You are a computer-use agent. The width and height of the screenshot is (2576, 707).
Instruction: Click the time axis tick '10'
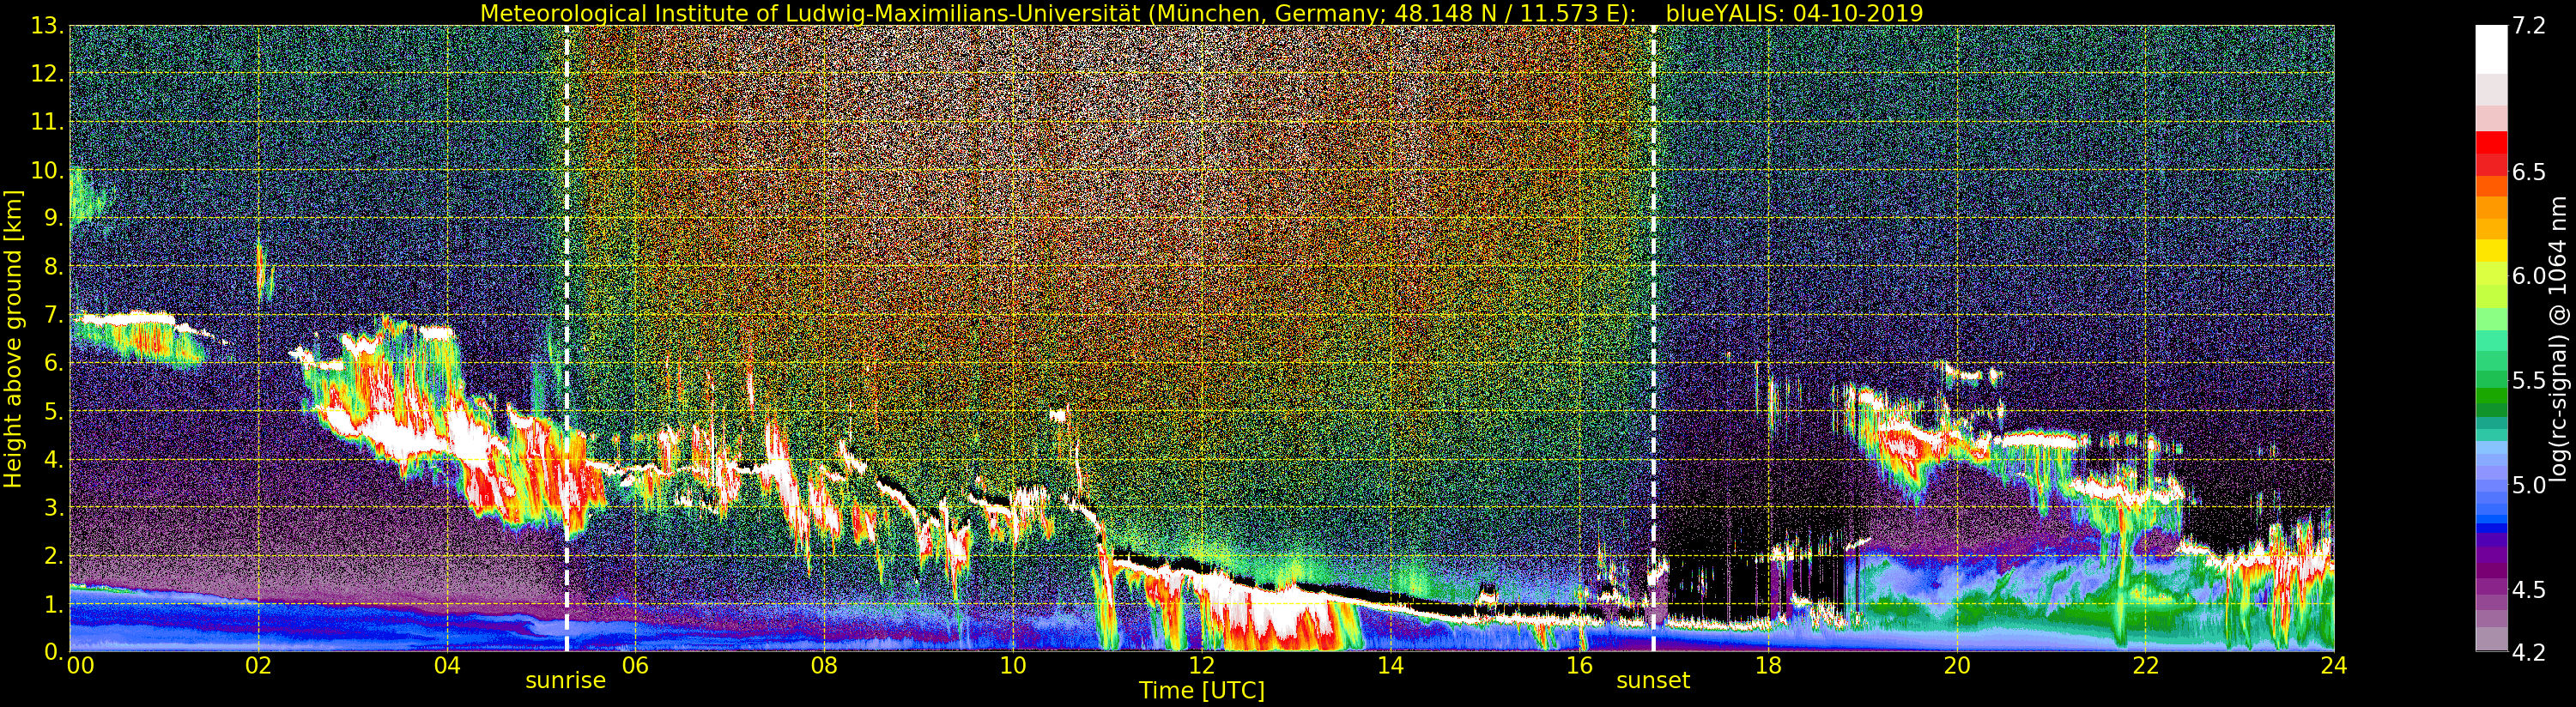[1013, 666]
